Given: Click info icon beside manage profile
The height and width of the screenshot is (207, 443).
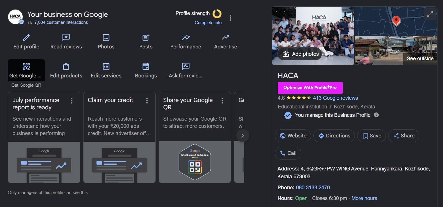Looking at the screenshot, I should click(376, 115).
